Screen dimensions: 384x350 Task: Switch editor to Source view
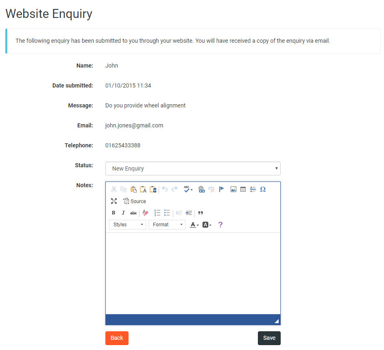135,201
